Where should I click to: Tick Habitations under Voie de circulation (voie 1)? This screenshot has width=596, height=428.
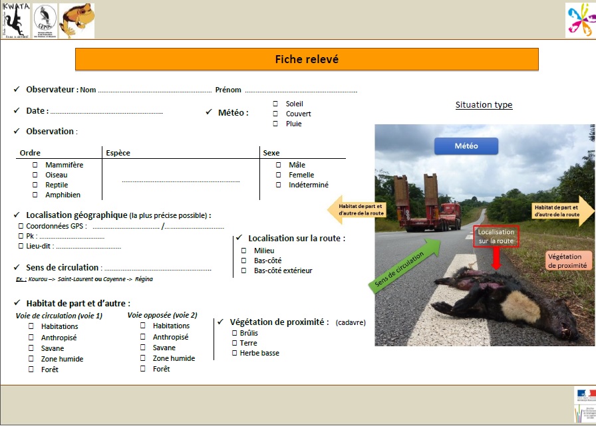pos(31,326)
